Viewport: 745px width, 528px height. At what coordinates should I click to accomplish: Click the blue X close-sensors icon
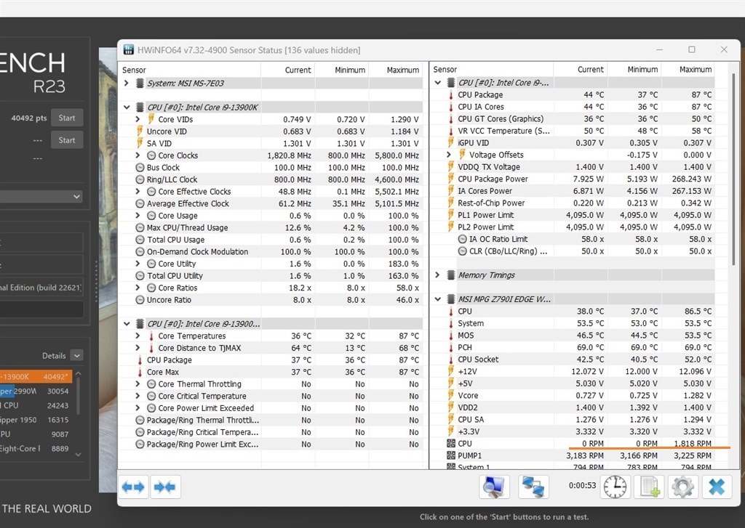[x=717, y=487]
